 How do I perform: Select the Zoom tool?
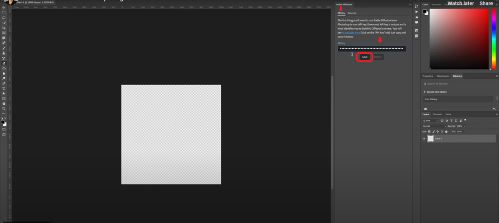pyautogui.click(x=4, y=108)
